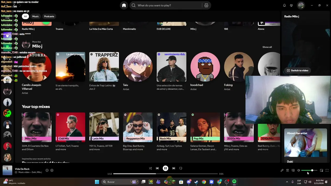Open Task View on the taskbar
The image size is (331, 186).
coord(144,182)
